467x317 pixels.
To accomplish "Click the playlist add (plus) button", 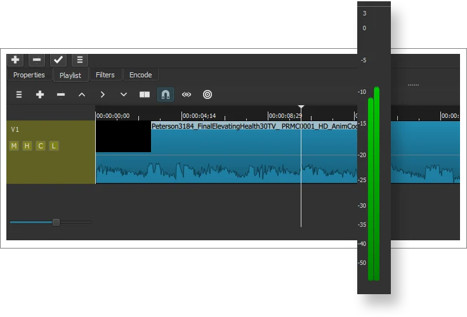I will click(15, 60).
